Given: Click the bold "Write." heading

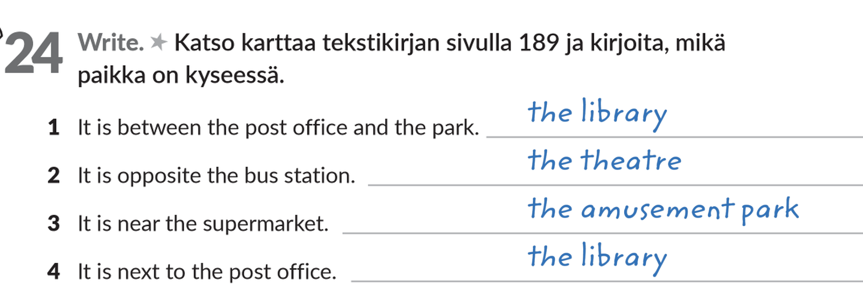Looking at the screenshot, I should pyautogui.click(x=110, y=42).
